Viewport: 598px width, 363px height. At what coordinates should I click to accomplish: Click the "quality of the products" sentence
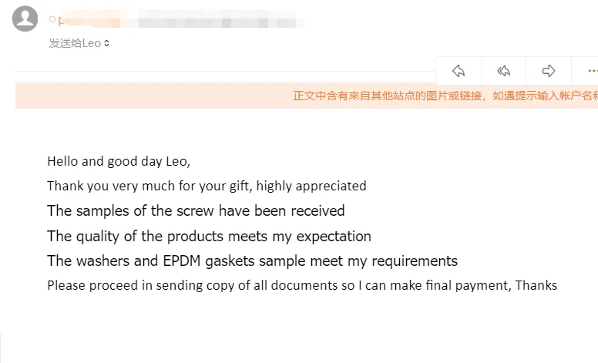click(x=209, y=236)
